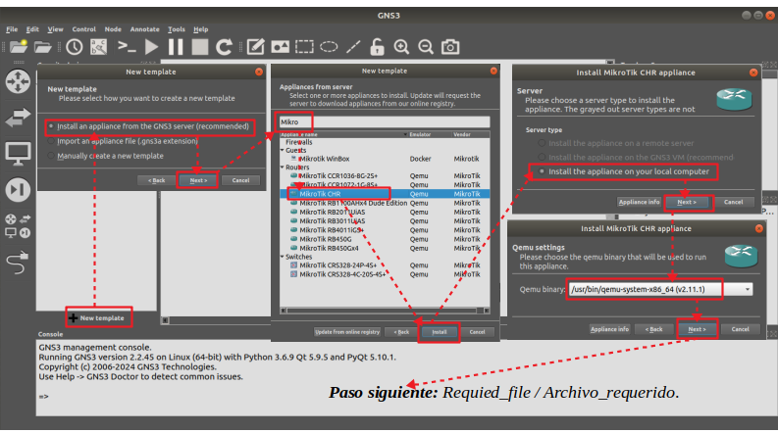Open the Edit menu
This screenshot has width=778, height=433.
32,29
